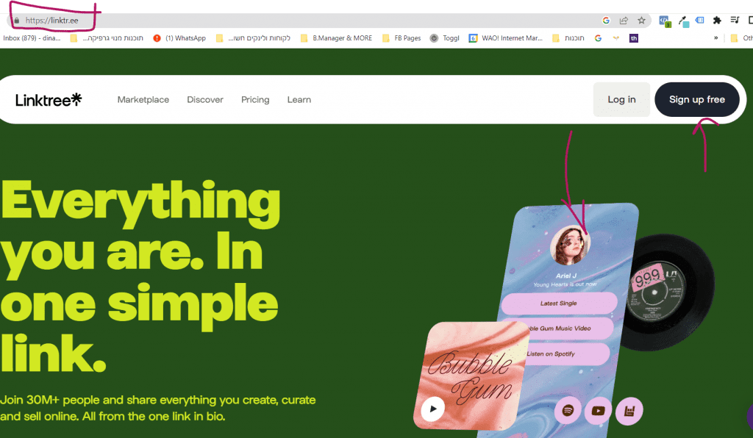Image resolution: width=753 pixels, height=438 pixels.
Task: Click the Spotify icon on phone mockup
Action: [568, 411]
